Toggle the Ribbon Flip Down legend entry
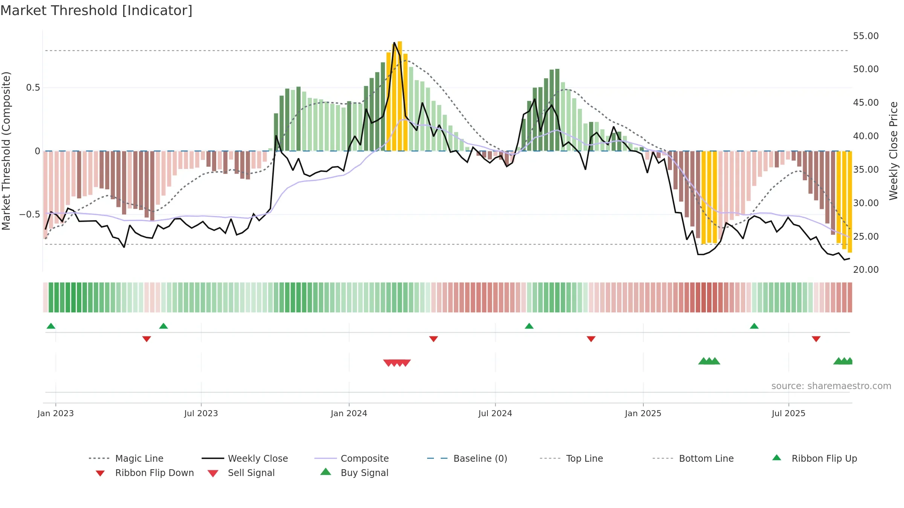Image resolution: width=904 pixels, height=508 pixels. (x=145, y=473)
